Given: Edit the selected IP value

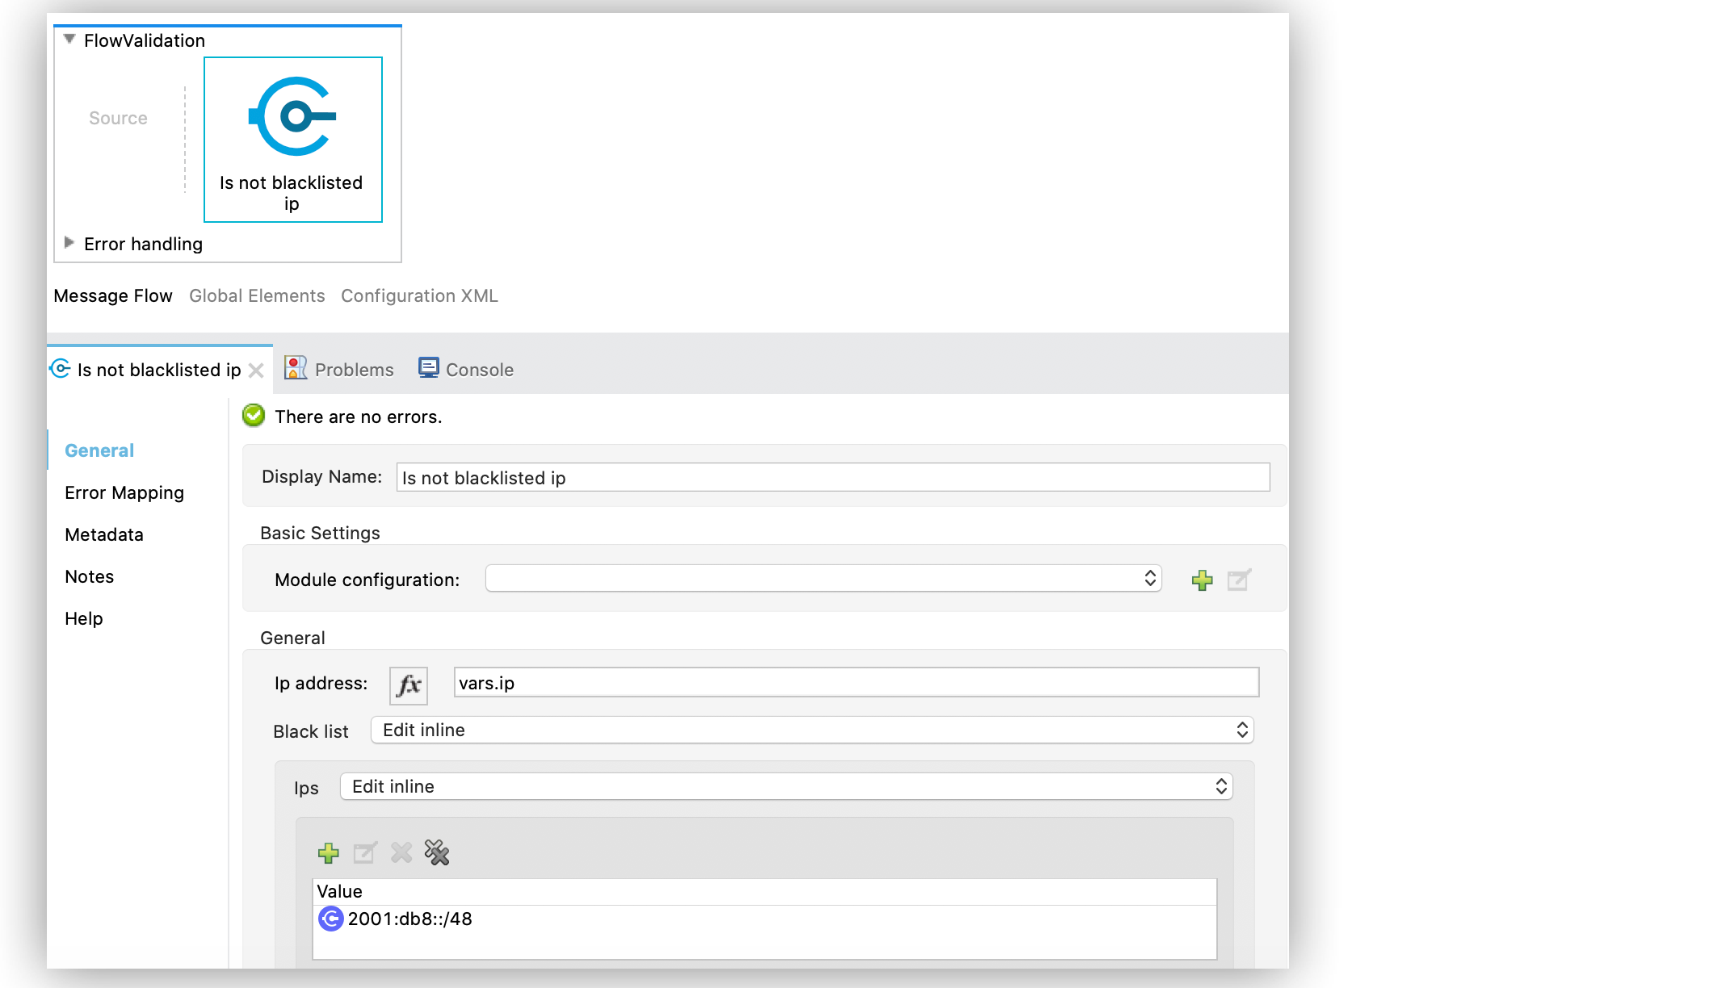Looking at the screenshot, I should click(365, 852).
